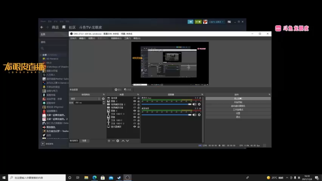Toggle visibility of 视频捕获设备 2 source

click(x=134, y=104)
